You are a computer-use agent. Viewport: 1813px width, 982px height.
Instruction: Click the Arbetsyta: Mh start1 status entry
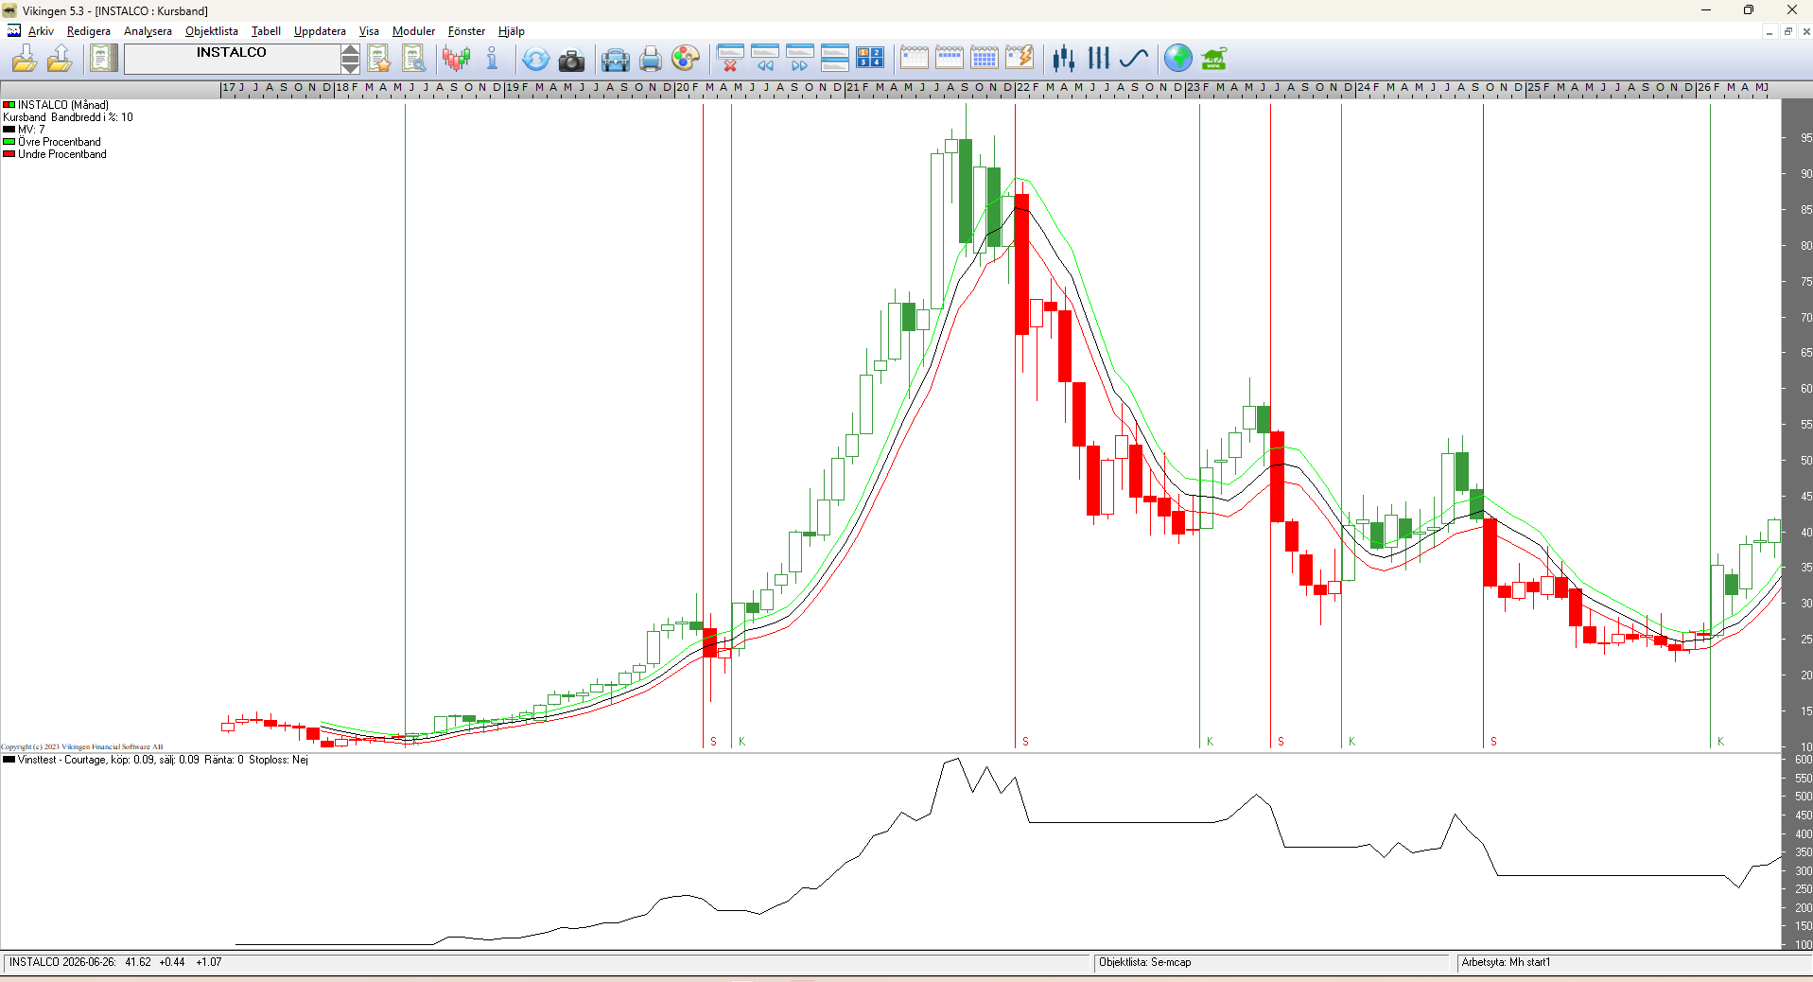tap(1506, 962)
